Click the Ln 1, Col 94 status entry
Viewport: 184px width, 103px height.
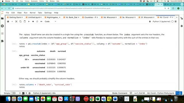point(140,93)
